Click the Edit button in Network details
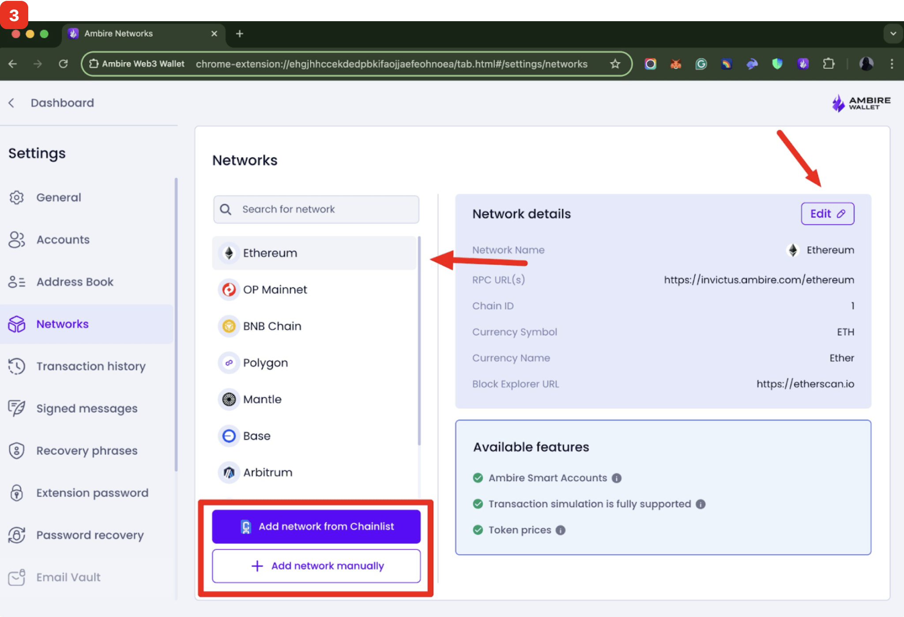904x617 pixels. click(x=827, y=214)
